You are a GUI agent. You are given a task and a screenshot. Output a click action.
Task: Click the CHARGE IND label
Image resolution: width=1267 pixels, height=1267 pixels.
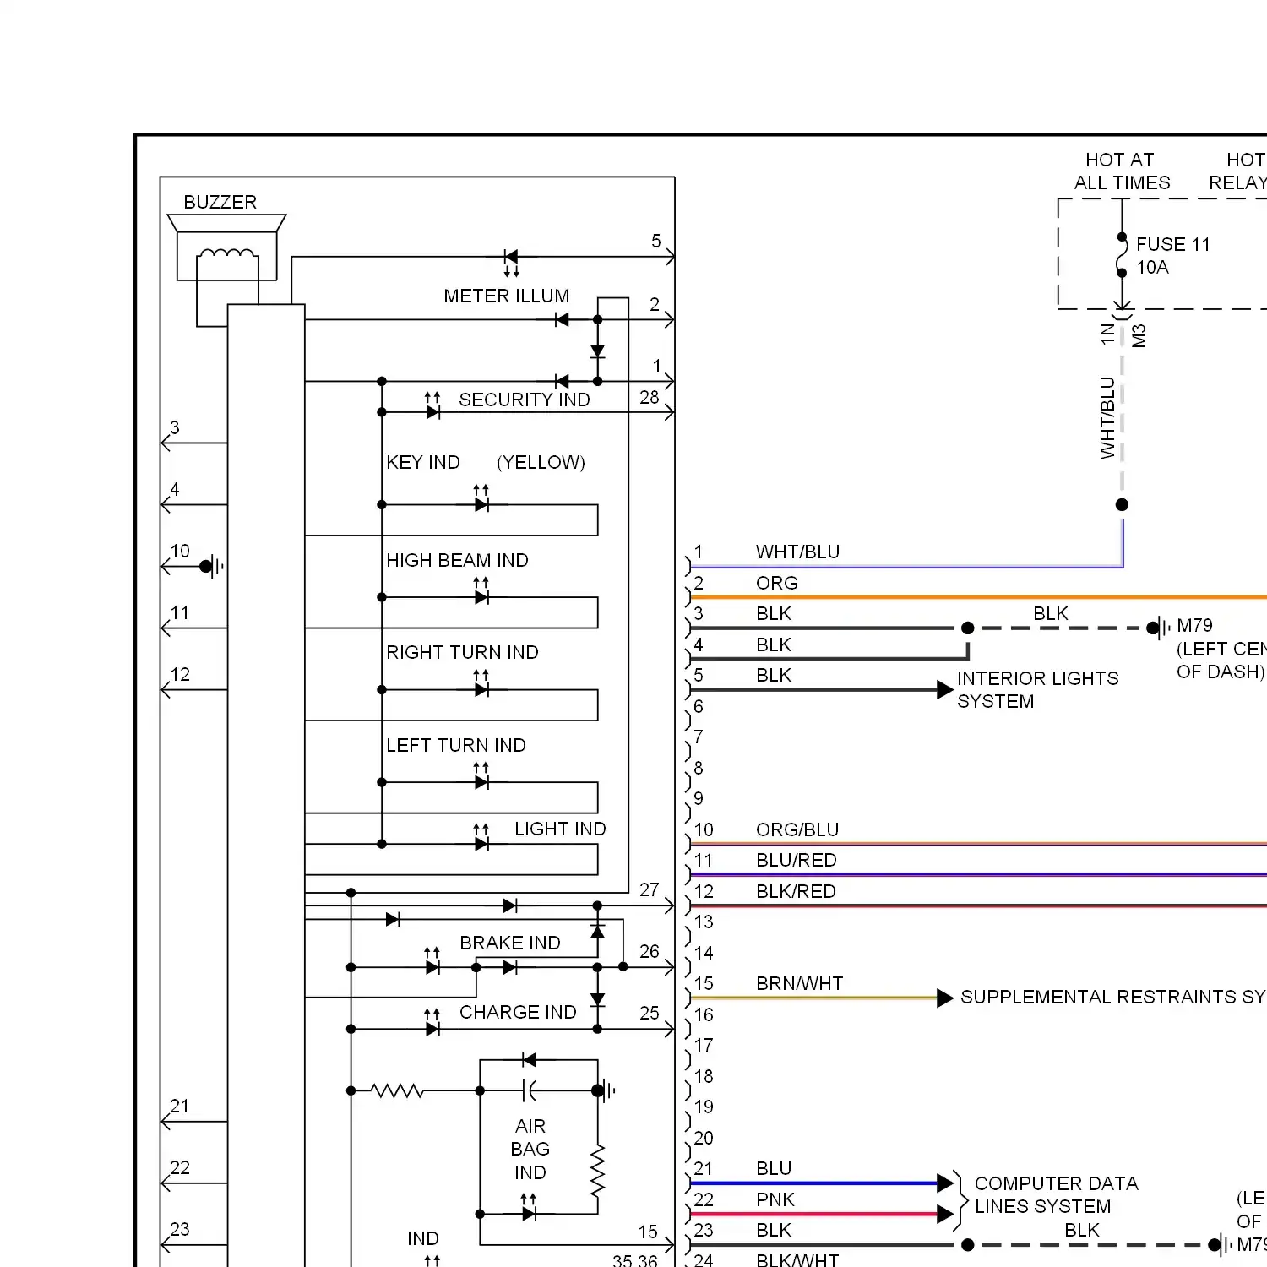tap(518, 1012)
